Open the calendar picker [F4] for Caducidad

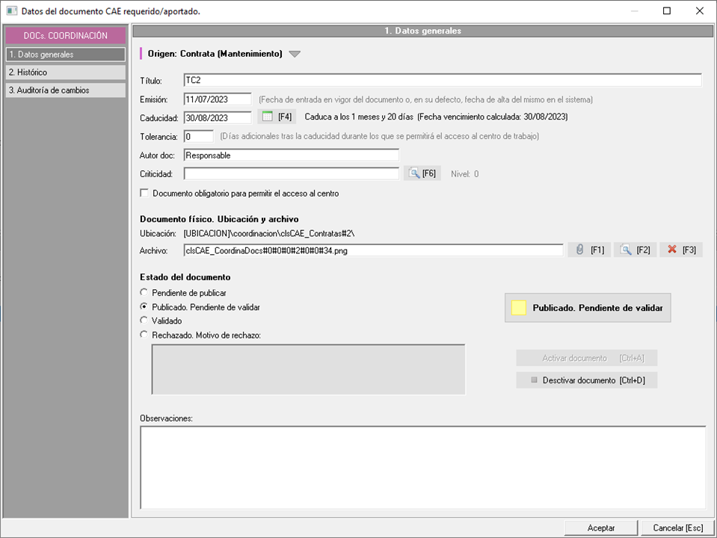pos(276,117)
